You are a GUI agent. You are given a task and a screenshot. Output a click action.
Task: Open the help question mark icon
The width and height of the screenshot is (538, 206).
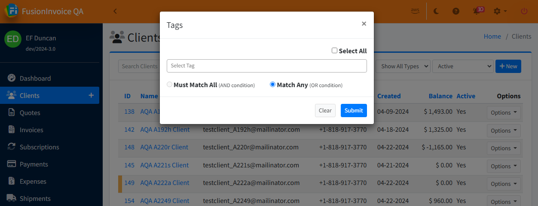pos(456,11)
